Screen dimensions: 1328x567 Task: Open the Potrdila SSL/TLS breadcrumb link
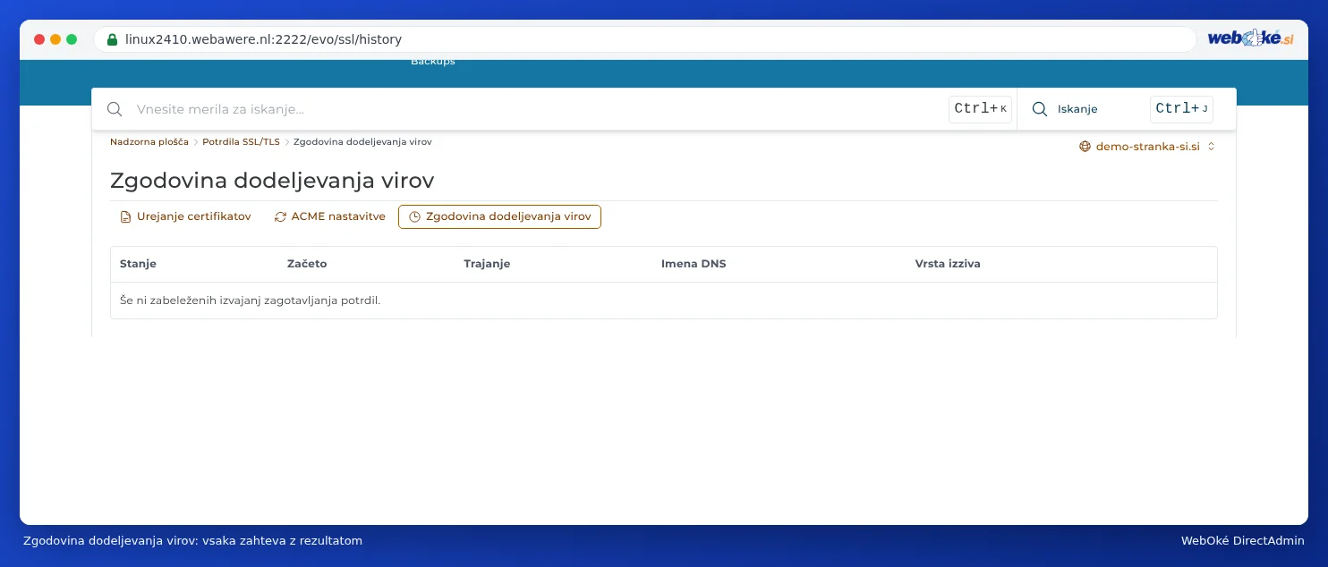click(x=241, y=141)
